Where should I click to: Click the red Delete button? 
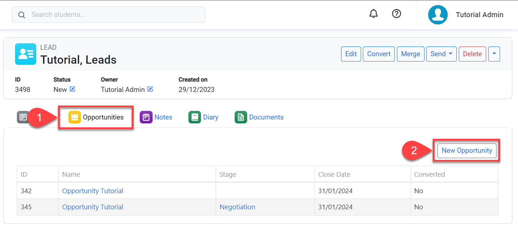pos(472,54)
